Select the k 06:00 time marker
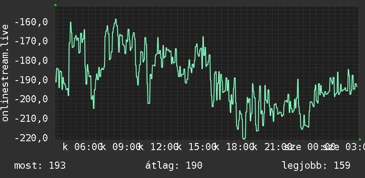This screenshot has width=365, height=178. [82, 147]
